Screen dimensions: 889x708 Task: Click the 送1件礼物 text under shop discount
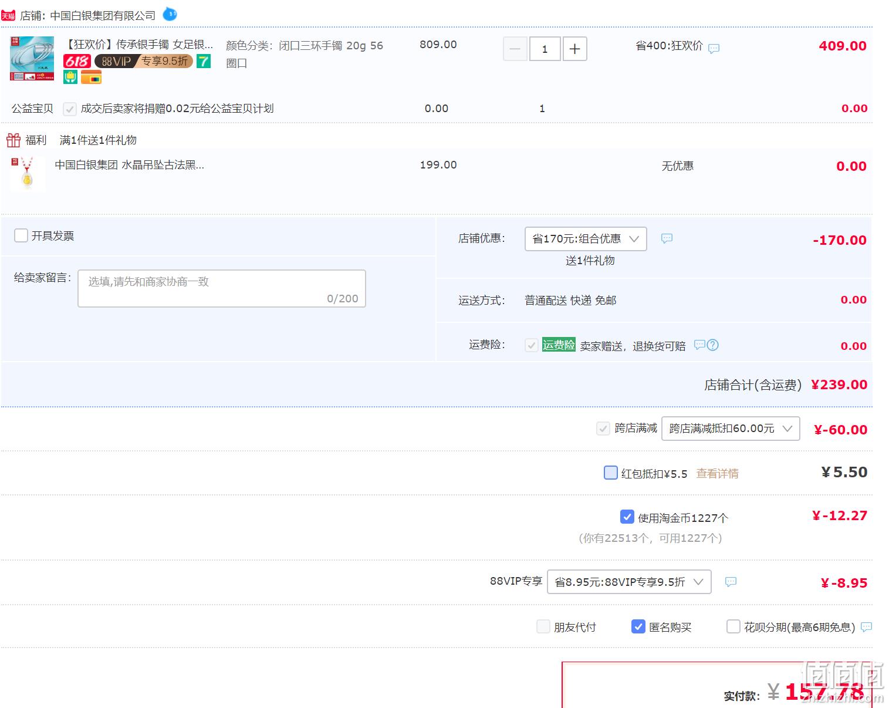tap(590, 261)
